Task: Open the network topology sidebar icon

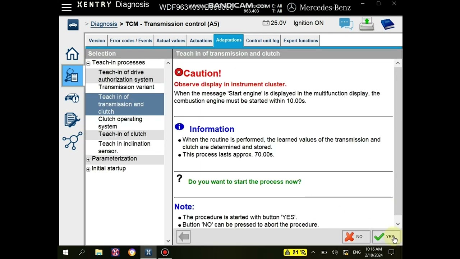Action: (72, 140)
